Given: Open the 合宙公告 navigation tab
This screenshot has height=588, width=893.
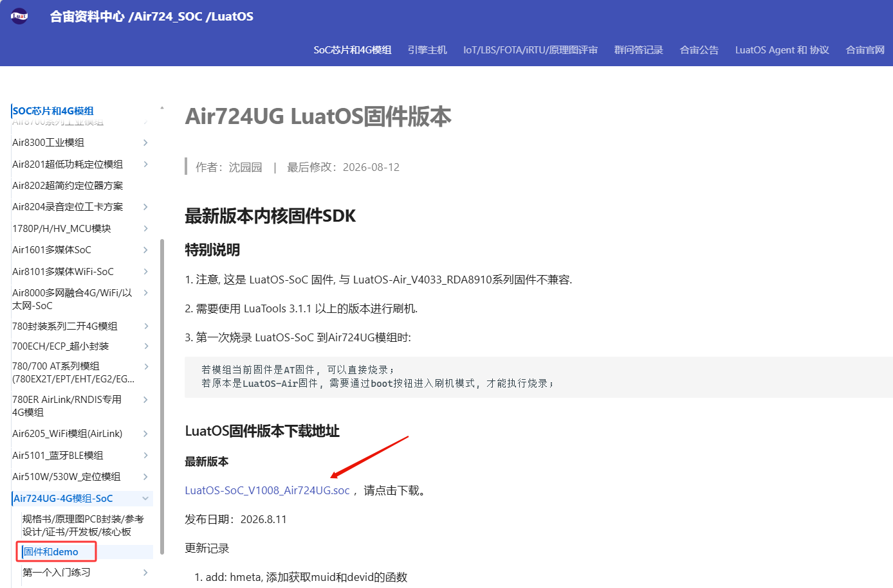Looking at the screenshot, I should click(x=699, y=50).
